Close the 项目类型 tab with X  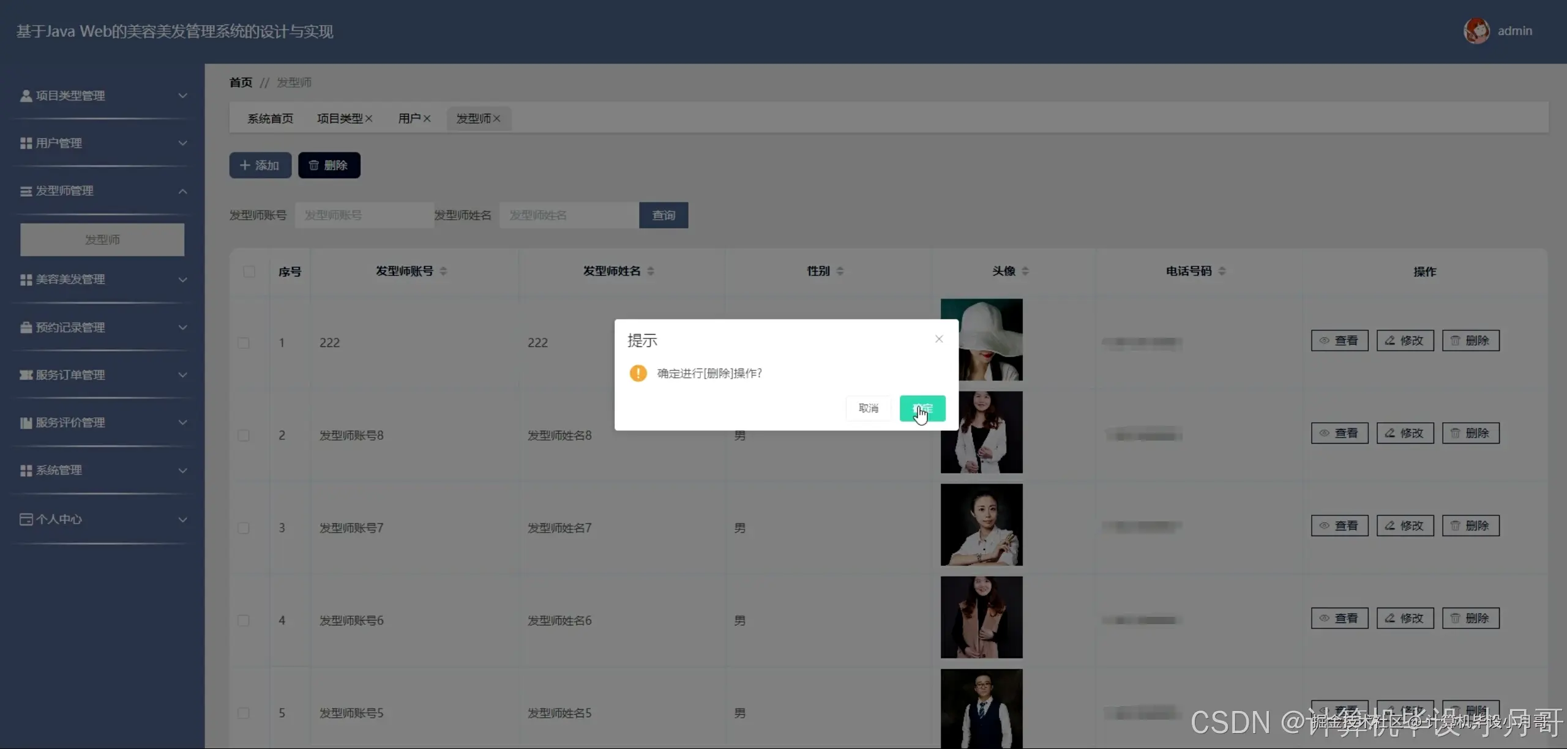tap(369, 119)
